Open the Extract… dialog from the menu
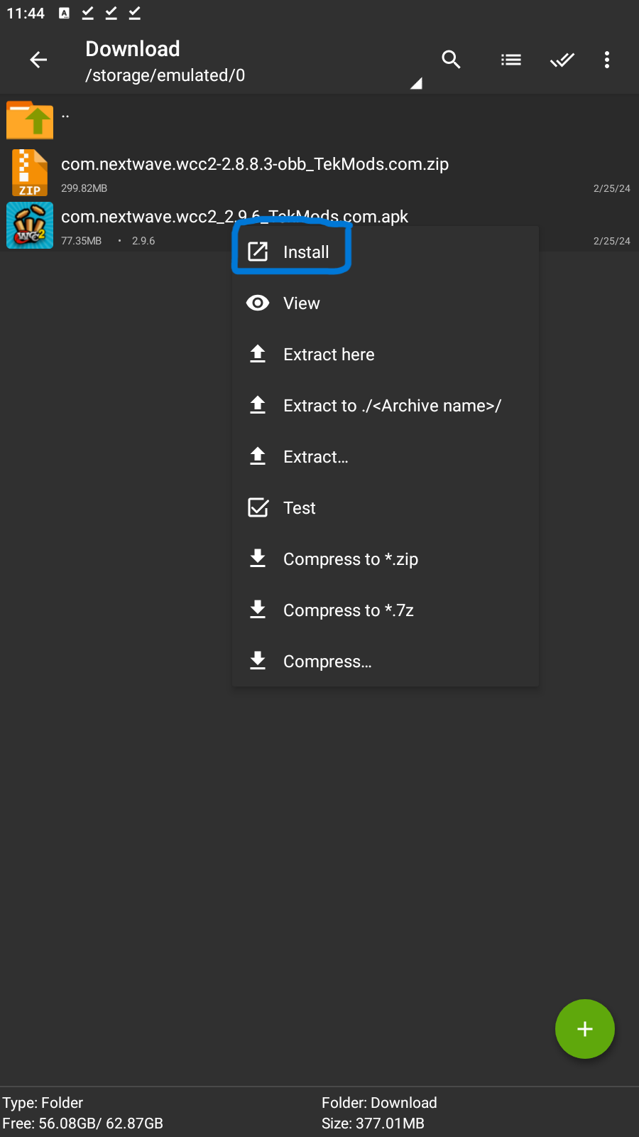The image size is (639, 1137). (315, 456)
